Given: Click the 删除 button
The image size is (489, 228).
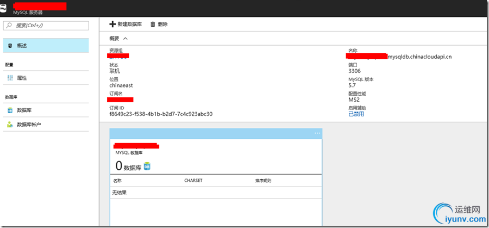Looking at the screenshot, I should point(159,24).
